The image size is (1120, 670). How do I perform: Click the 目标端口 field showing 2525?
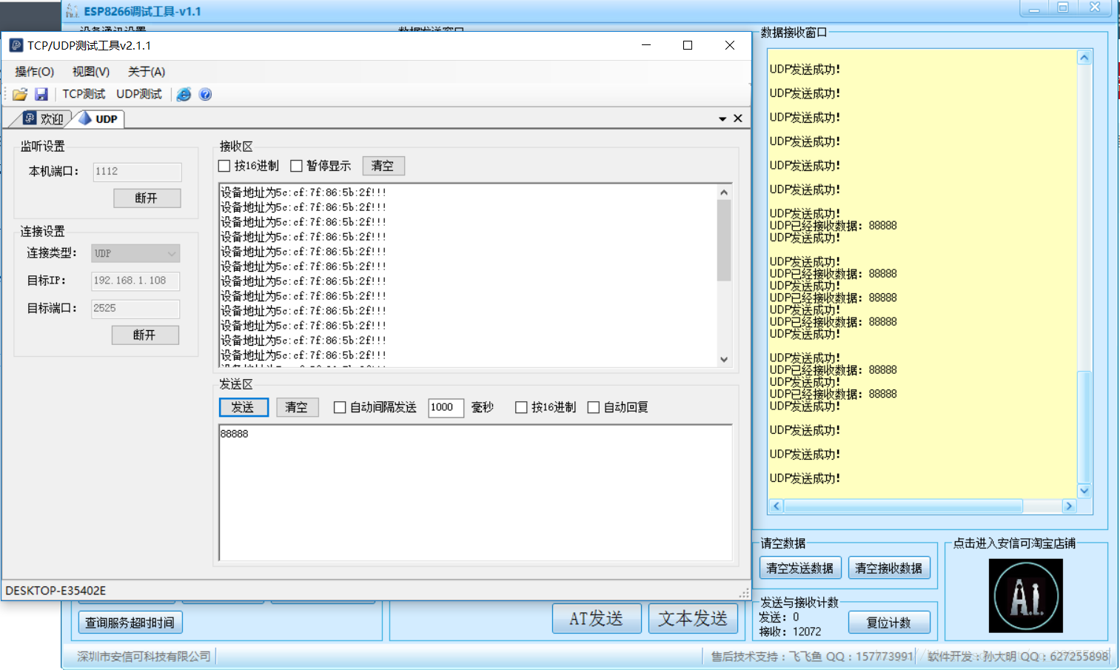tap(135, 309)
